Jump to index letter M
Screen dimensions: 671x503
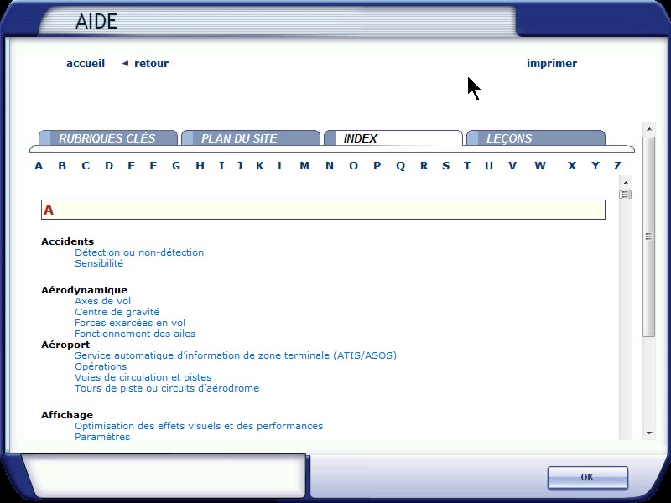(x=304, y=165)
